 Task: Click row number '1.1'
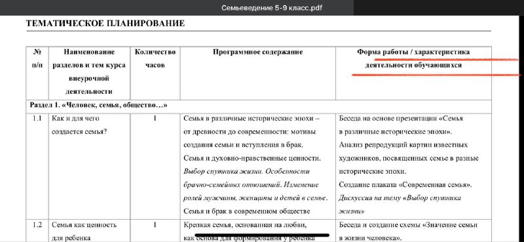37,118
